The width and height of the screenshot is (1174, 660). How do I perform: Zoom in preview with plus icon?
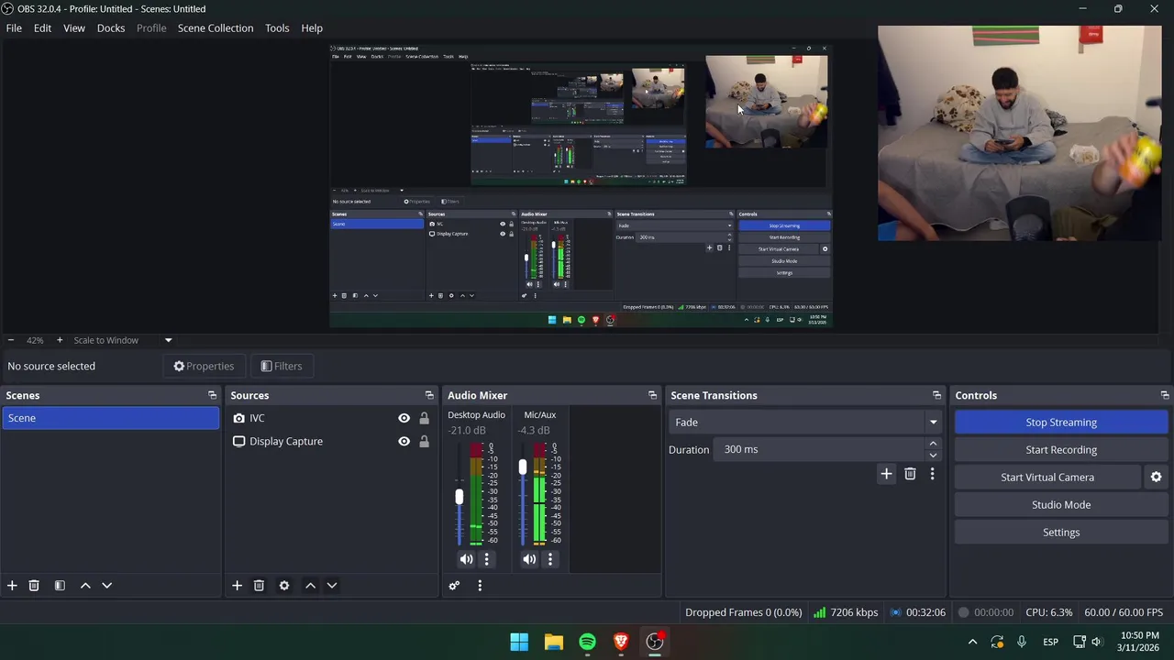click(x=60, y=340)
